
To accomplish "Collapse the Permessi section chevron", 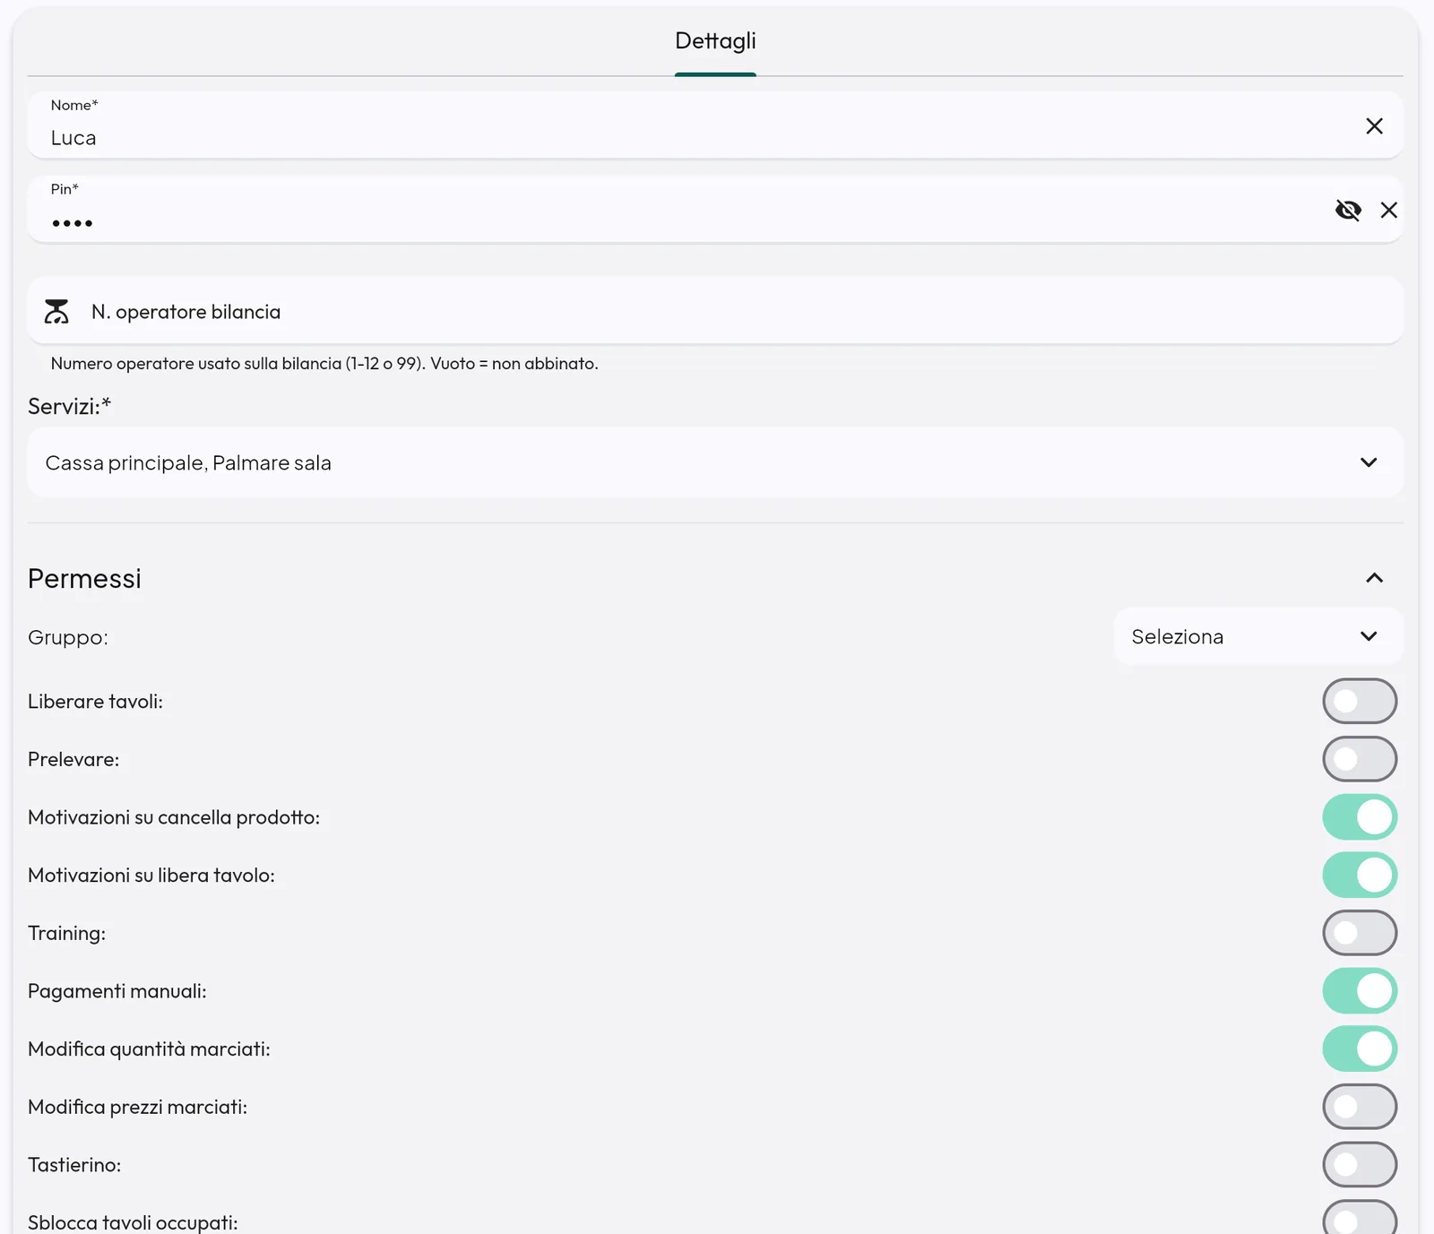I will (1374, 578).
